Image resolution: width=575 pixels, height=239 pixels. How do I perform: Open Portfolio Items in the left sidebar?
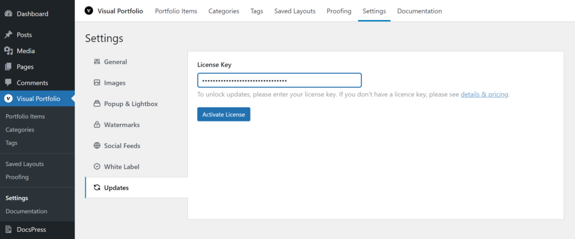click(25, 116)
